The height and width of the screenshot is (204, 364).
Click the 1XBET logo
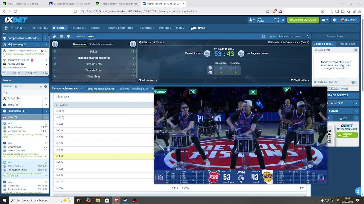16,20
